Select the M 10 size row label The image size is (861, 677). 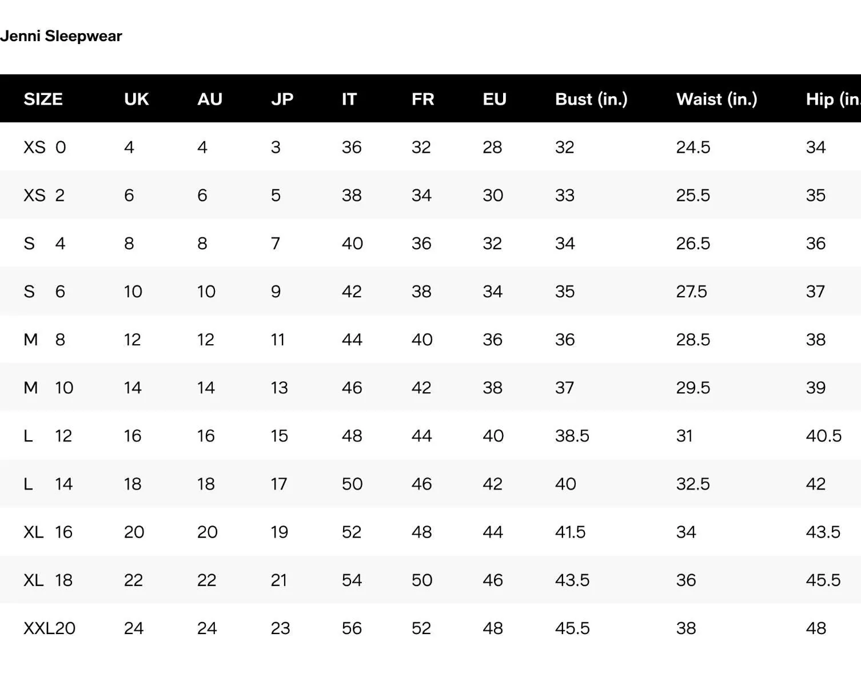coord(48,388)
